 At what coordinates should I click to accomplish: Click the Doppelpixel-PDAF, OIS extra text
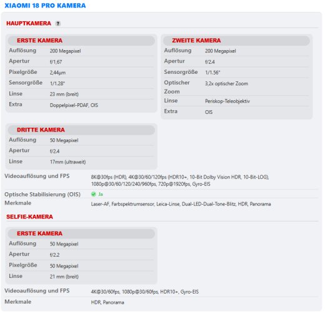74,105
